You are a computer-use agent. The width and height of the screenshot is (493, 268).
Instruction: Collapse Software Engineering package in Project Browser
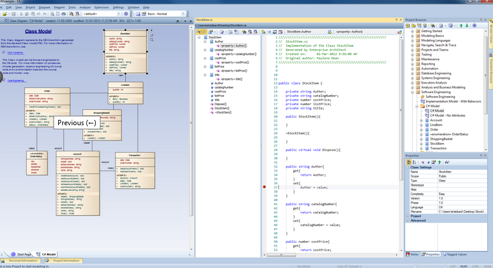[x=412, y=92]
